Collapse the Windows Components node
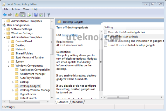Image resolution: width=166 pixels, height=111 pixels. 9,66
